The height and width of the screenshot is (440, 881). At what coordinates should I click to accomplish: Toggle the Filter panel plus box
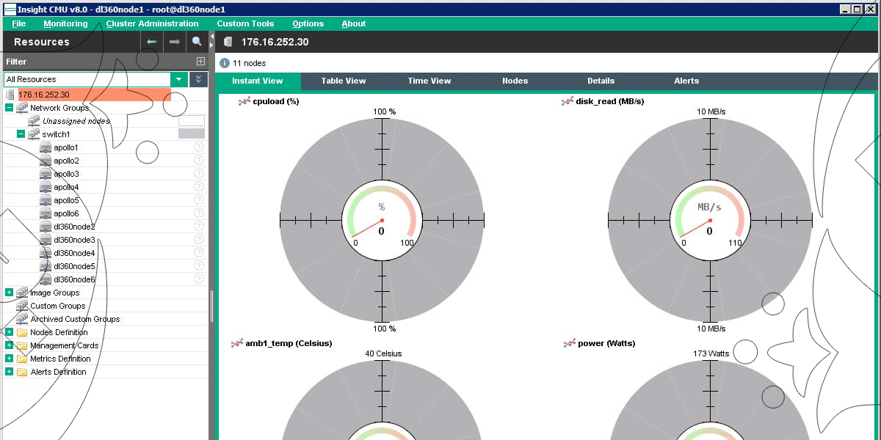click(200, 62)
